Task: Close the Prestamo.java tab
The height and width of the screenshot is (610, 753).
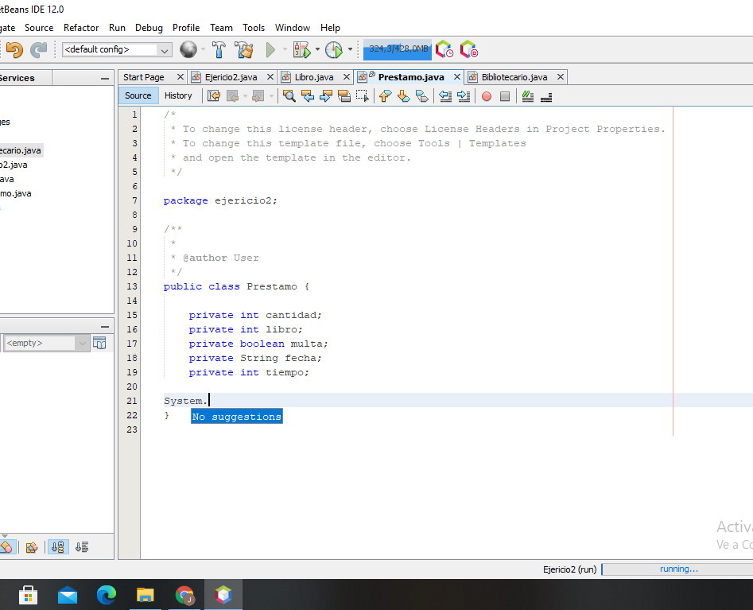Action: click(457, 77)
